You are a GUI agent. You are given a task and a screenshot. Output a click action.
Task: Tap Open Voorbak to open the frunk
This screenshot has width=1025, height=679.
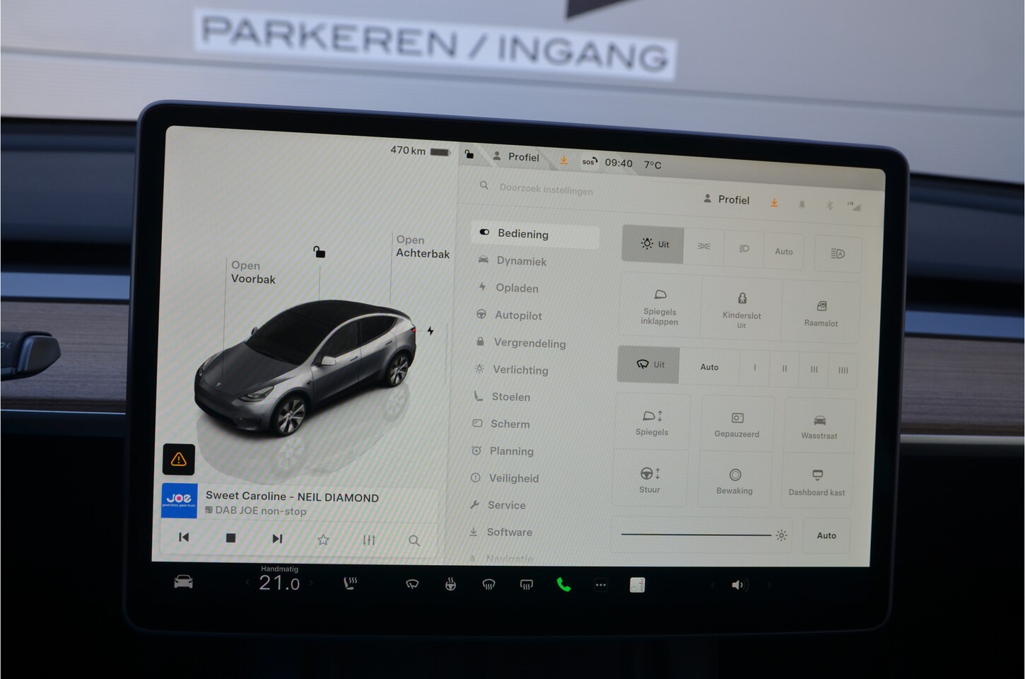pos(252,272)
